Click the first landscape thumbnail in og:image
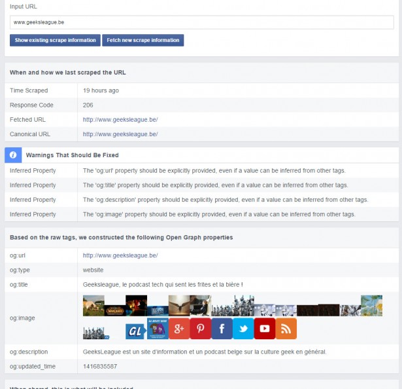 click(x=93, y=306)
